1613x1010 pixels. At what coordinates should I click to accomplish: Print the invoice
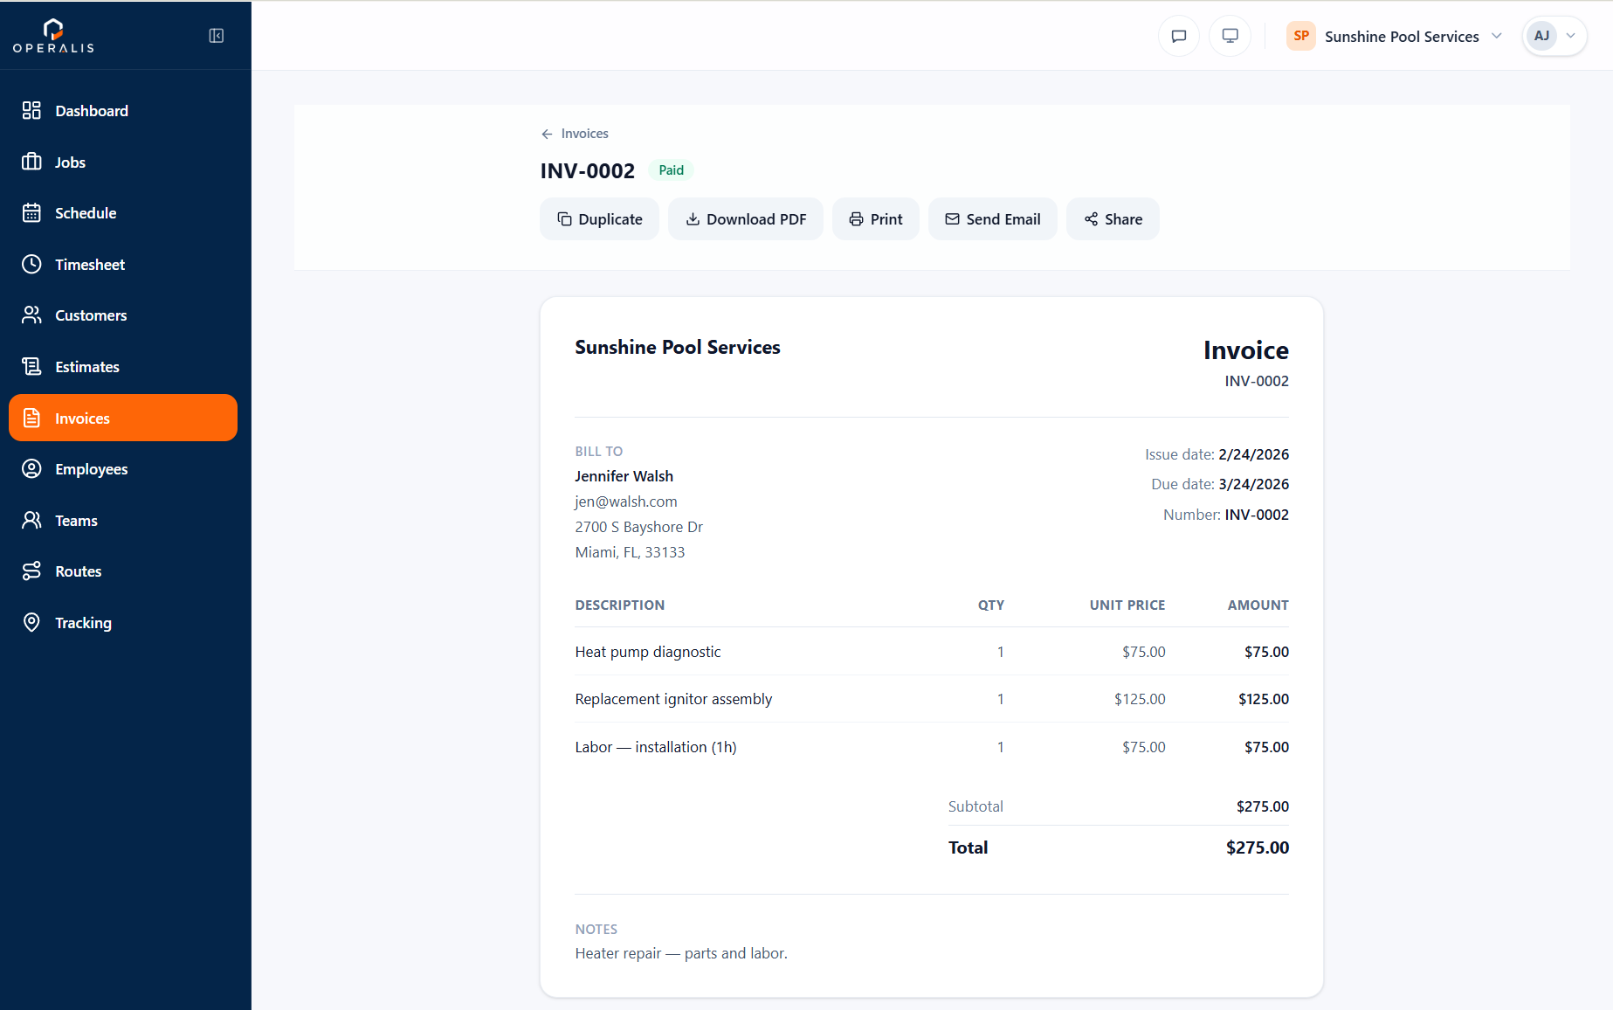(x=875, y=218)
